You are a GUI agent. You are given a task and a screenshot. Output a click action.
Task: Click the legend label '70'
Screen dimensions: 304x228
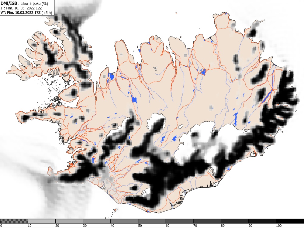tap(195, 226)
